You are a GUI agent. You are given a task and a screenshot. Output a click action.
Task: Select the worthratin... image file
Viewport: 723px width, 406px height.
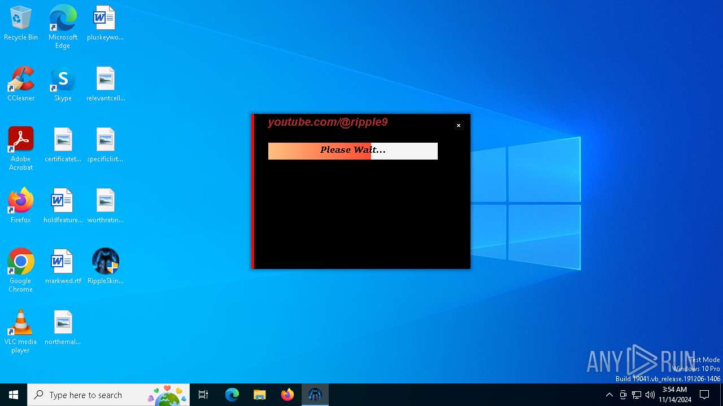tap(105, 206)
